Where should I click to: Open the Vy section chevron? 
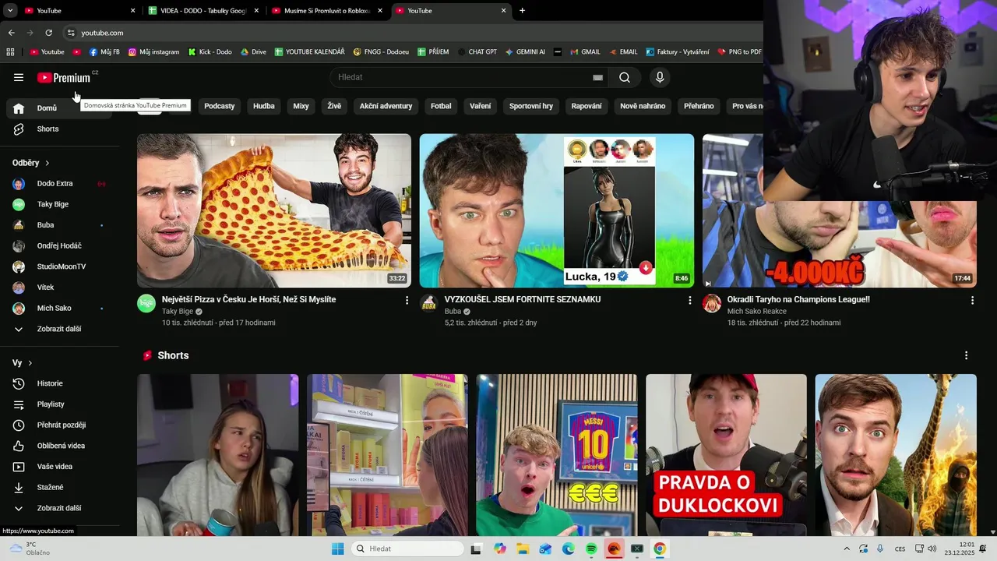point(30,363)
